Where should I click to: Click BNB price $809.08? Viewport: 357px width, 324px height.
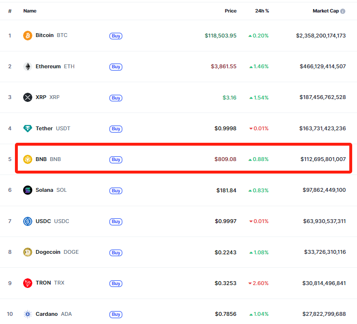(x=225, y=159)
